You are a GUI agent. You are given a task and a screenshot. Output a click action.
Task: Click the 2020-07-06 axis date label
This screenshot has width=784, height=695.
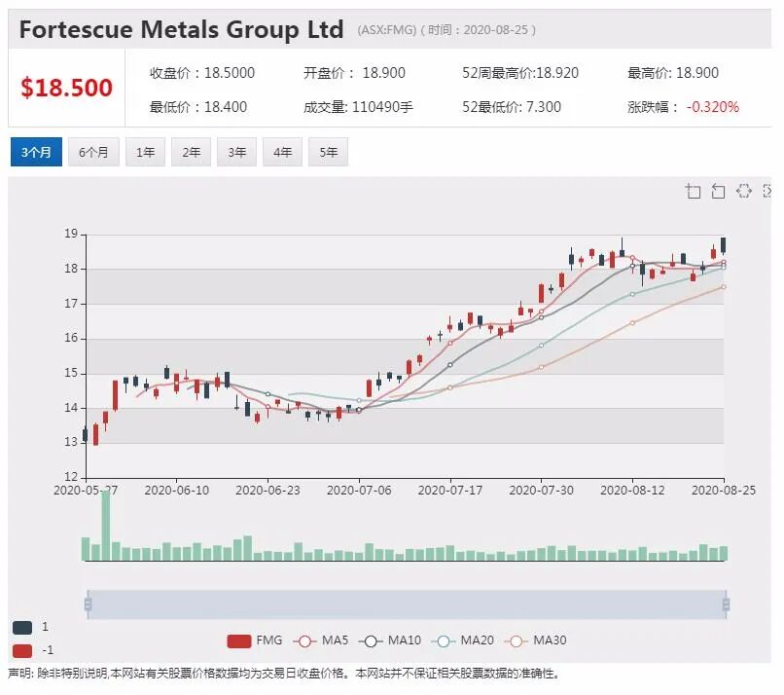[x=359, y=490]
